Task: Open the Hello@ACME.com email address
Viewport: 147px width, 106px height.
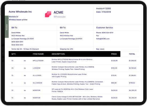Action: tap(103, 39)
